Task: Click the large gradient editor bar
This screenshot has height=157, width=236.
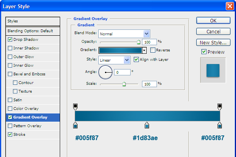Action: tap(147, 116)
